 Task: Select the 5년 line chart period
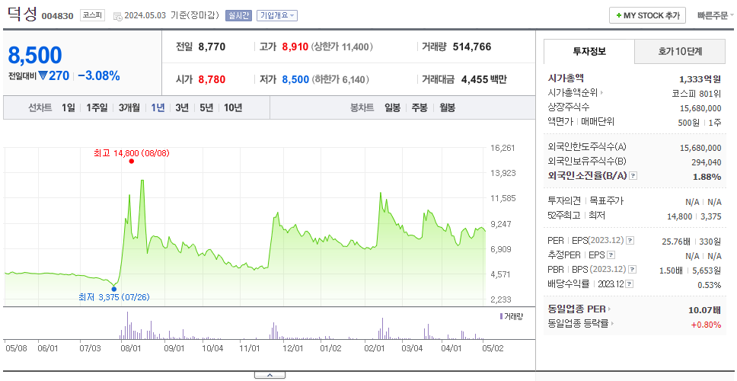click(206, 107)
